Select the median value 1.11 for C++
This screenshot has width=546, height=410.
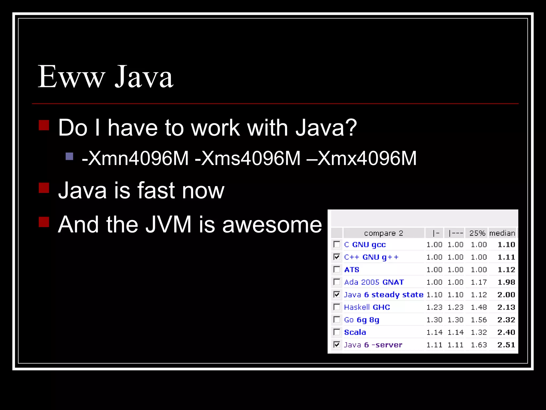pos(506,257)
